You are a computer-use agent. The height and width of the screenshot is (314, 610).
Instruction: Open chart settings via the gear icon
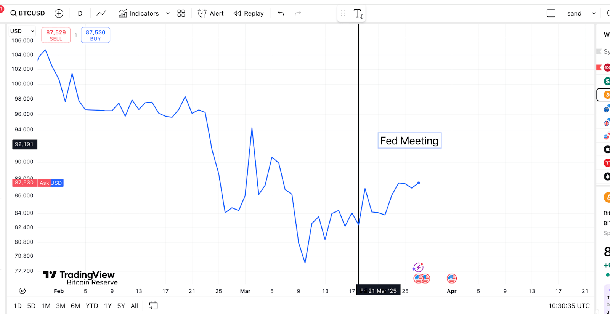22,290
